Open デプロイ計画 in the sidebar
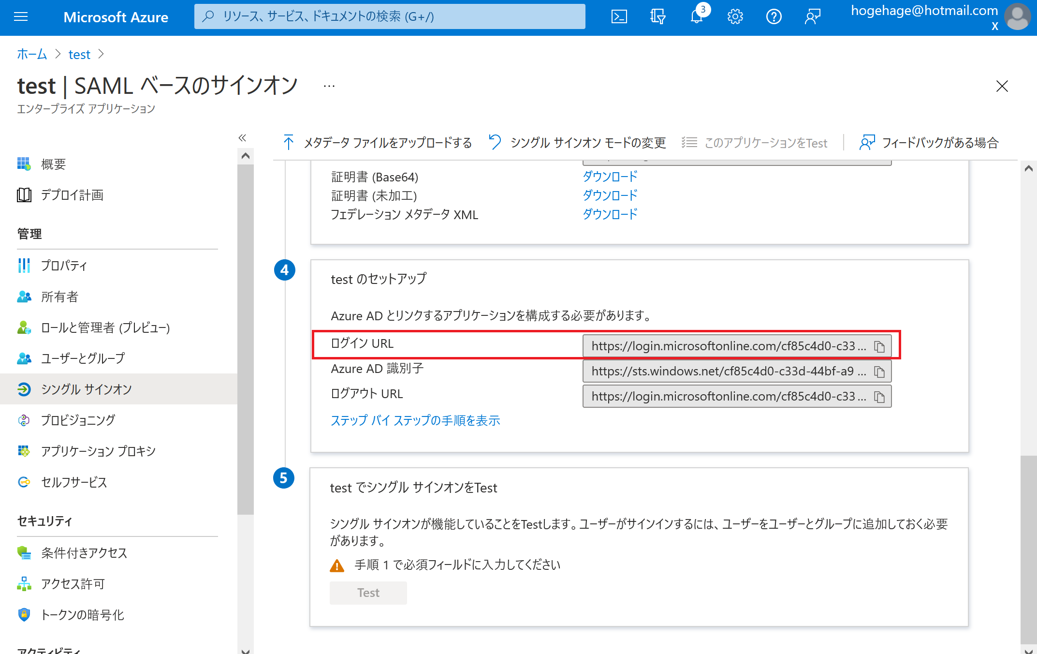1037x654 pixels. click(118, 195)
